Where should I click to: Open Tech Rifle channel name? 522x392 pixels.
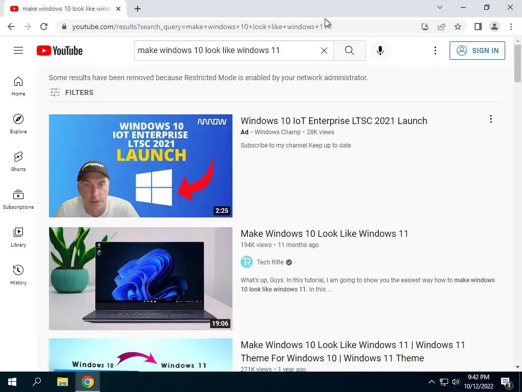[x=270, y=262]
